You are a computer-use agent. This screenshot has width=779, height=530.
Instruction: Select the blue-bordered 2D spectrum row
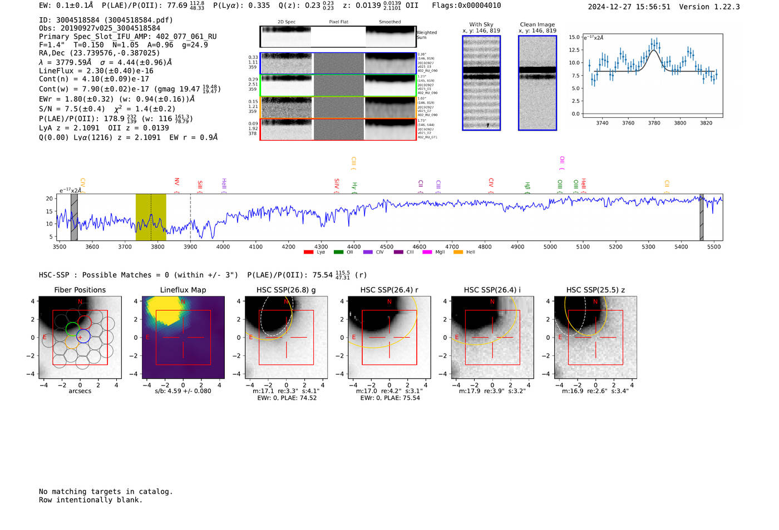point(338,63)
